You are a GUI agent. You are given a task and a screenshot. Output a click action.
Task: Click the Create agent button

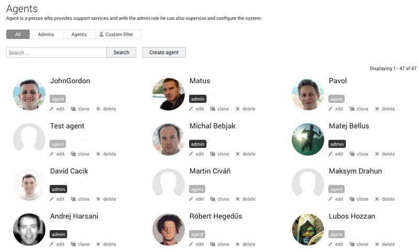point(164,52)
